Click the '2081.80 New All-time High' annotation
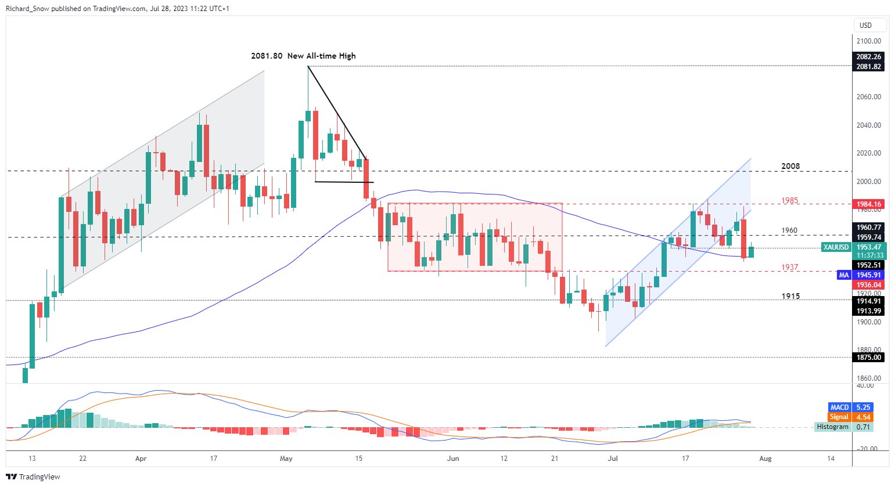Viewport: 895px width, 487px height. click(303, 56)
